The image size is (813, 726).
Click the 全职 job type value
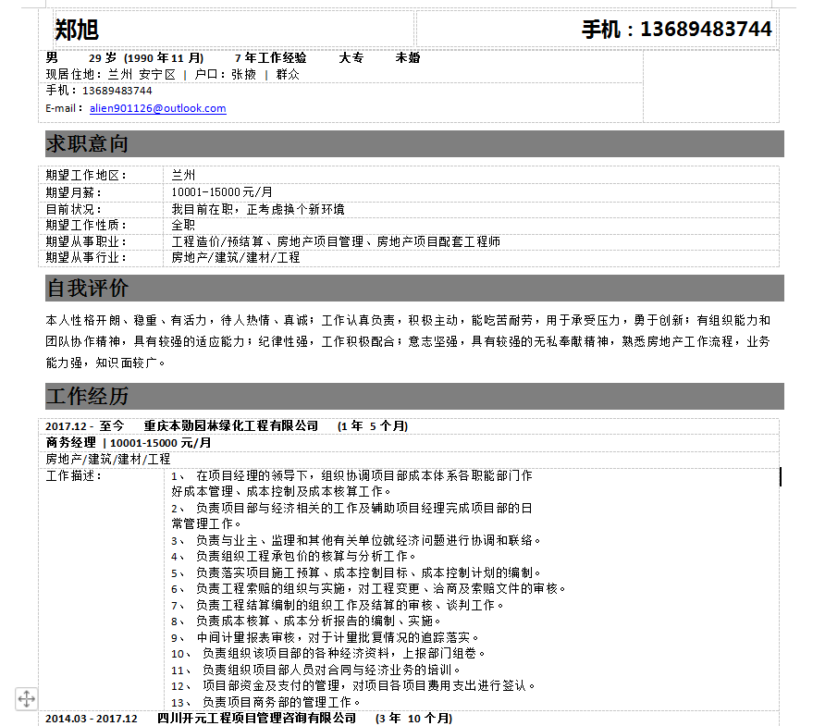183,225
